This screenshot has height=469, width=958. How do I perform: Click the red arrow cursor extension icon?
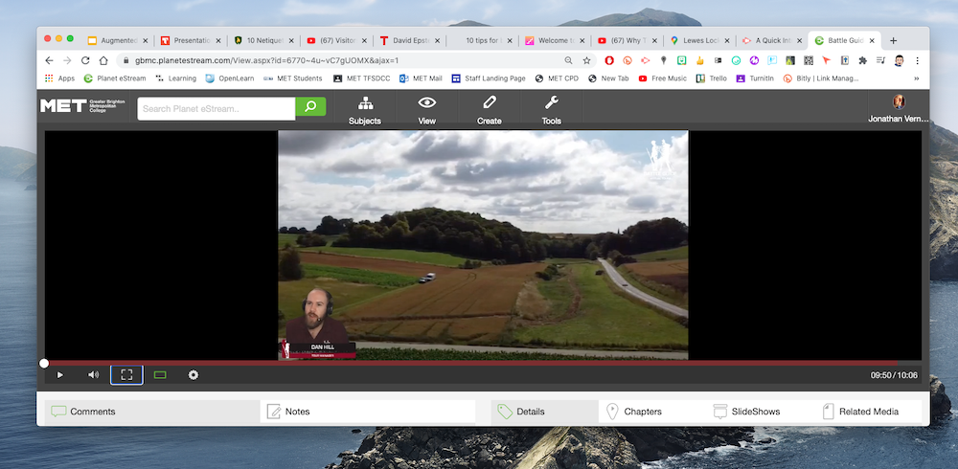coord(826,60)
